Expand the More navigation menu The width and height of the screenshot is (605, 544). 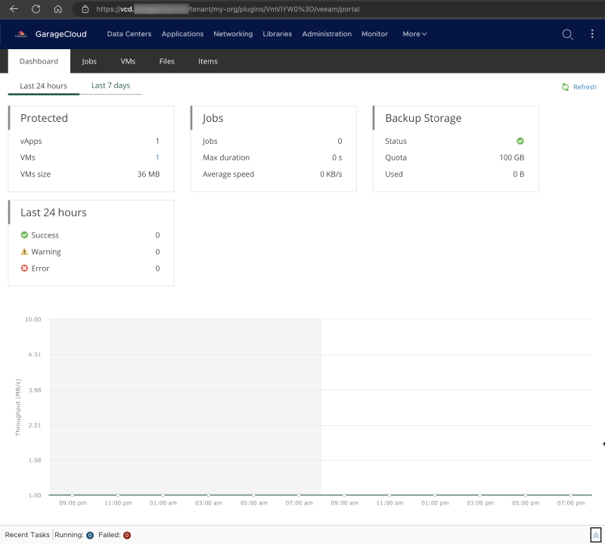coord(414,34)
